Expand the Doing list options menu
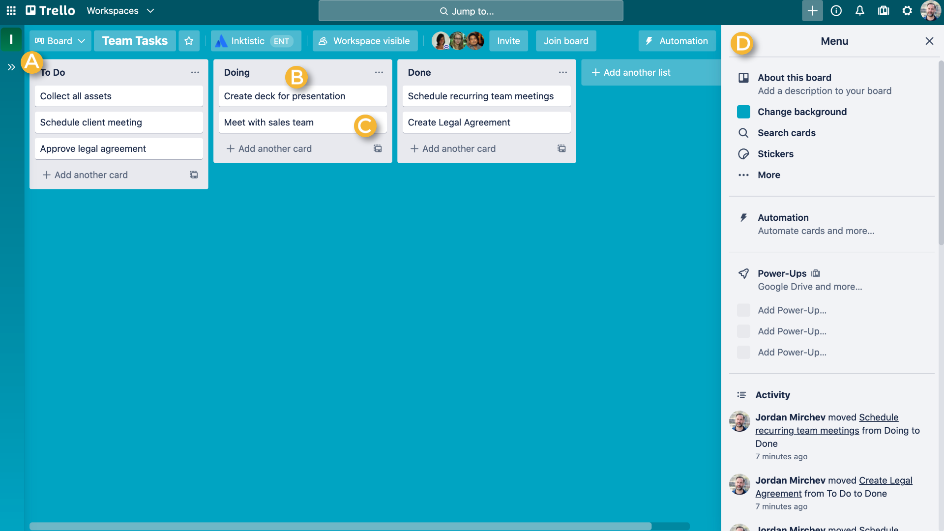Image resolution: width=944 pixels, height=531 pixels. (x=378, y=72)
